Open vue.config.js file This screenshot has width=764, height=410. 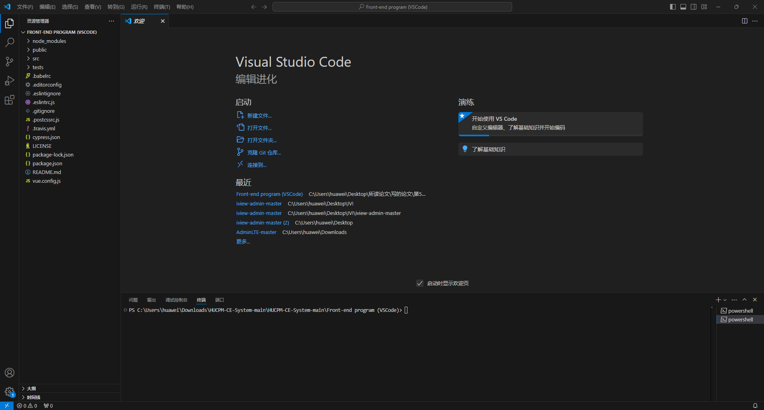(70, 181)
